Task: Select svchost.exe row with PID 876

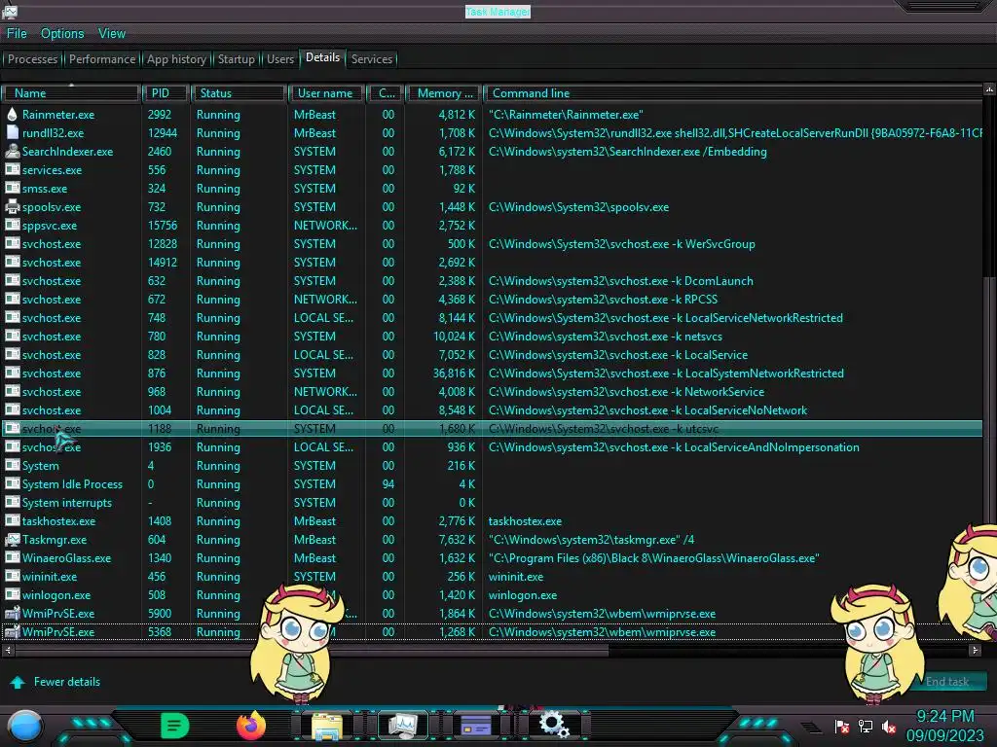Action: coord(493,373)
